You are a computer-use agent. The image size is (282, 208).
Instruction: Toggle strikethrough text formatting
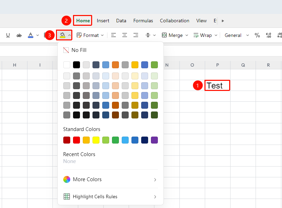(19, 35)
